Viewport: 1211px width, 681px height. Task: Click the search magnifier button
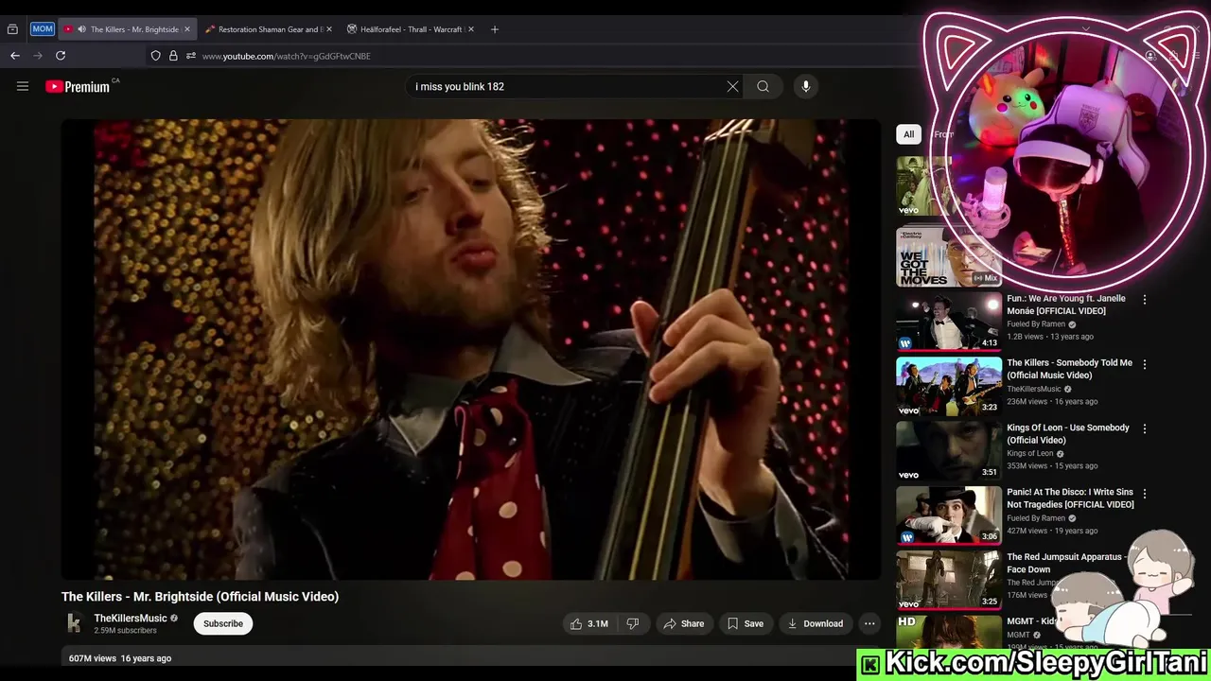tap(763, 86)
